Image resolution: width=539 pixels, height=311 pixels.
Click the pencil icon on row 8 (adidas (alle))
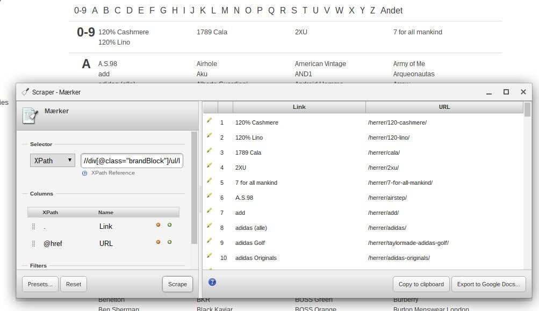tap(210, 226)
